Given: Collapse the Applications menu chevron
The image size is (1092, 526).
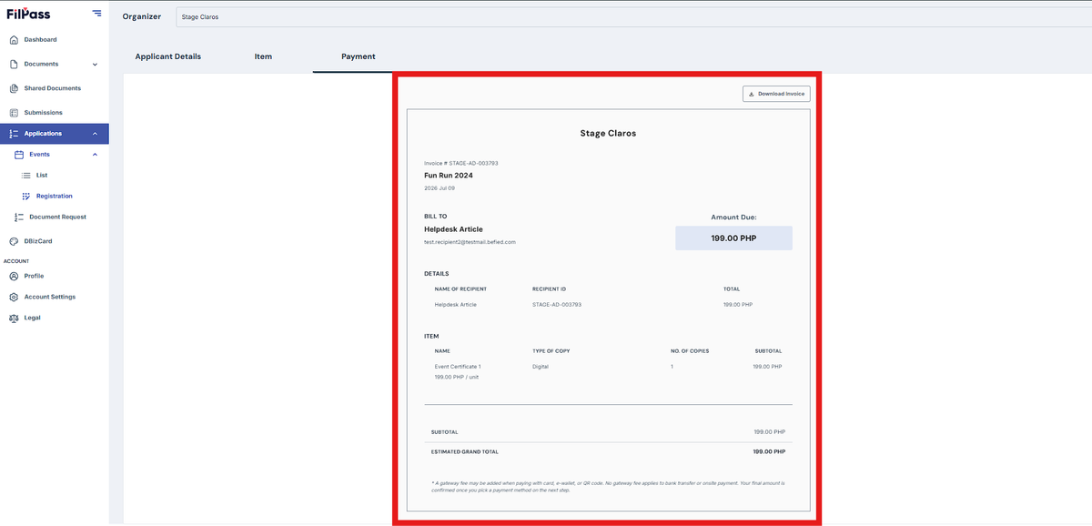Looking at the screenshot, I should tap(95, 134).
